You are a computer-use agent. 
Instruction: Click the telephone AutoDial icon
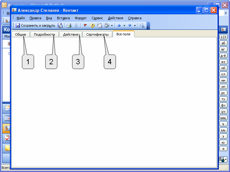(107, 25)
